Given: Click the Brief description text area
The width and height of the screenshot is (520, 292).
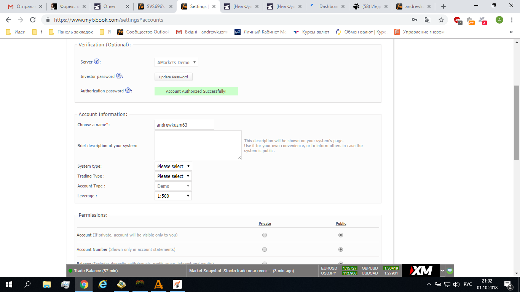Looking at the screenshot, I should (198, 145).
